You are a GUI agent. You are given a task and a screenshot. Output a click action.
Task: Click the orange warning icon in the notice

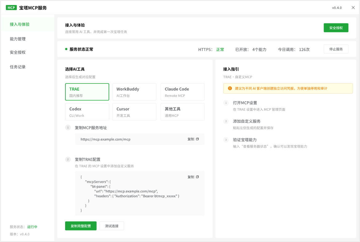click(x=230, y=88)
